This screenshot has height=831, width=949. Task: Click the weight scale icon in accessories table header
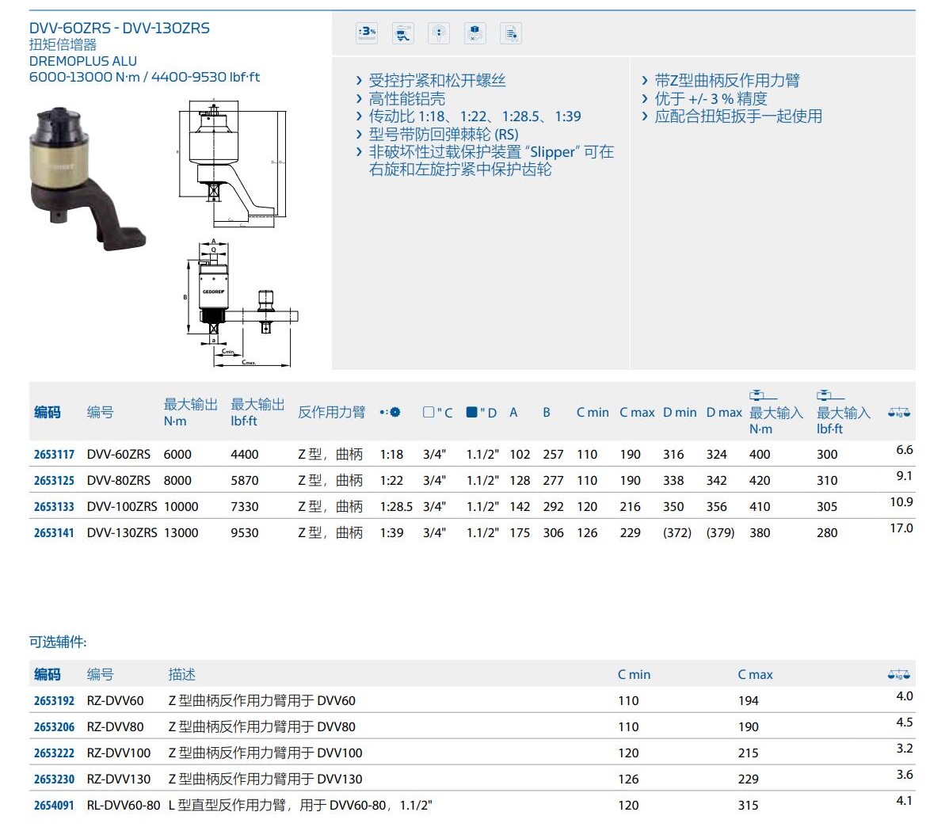pos(899,675)
